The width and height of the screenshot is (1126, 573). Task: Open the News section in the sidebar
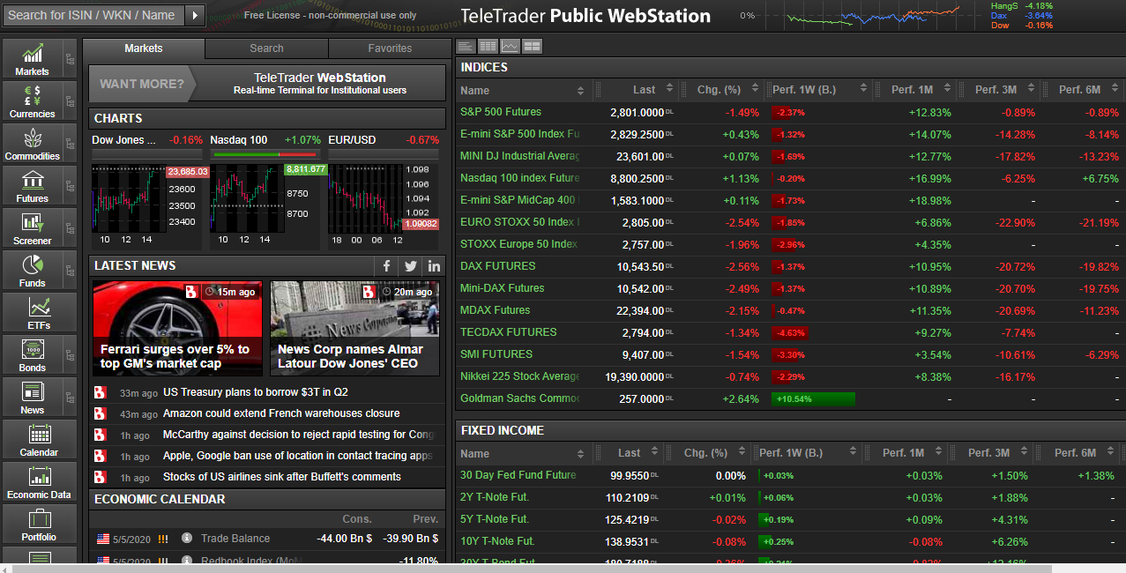tap(33, 398)
